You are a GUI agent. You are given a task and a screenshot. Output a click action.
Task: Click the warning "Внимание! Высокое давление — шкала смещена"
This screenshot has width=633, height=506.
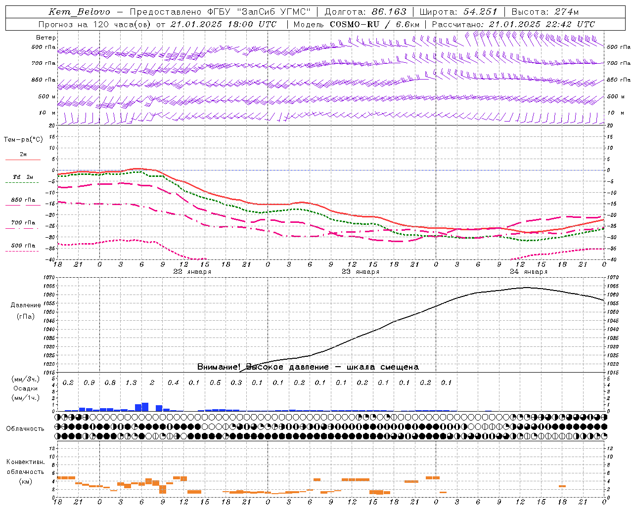tap(308, 367)
